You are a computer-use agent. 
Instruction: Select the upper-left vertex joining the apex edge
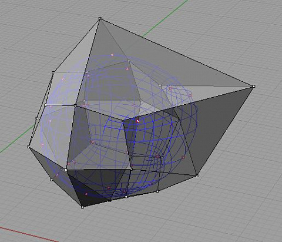click(53, 73)
